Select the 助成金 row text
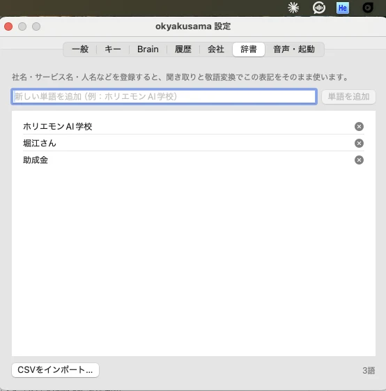This screenshot has width=386, height=391. pos(36,160)
